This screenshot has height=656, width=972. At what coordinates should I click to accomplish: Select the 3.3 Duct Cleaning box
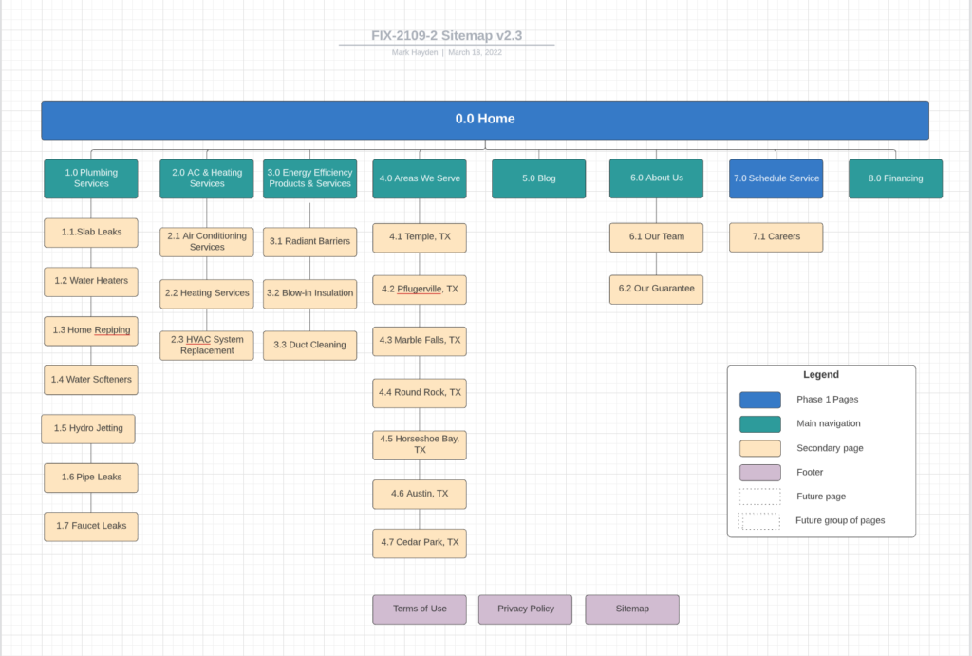[x=310, y=345]
